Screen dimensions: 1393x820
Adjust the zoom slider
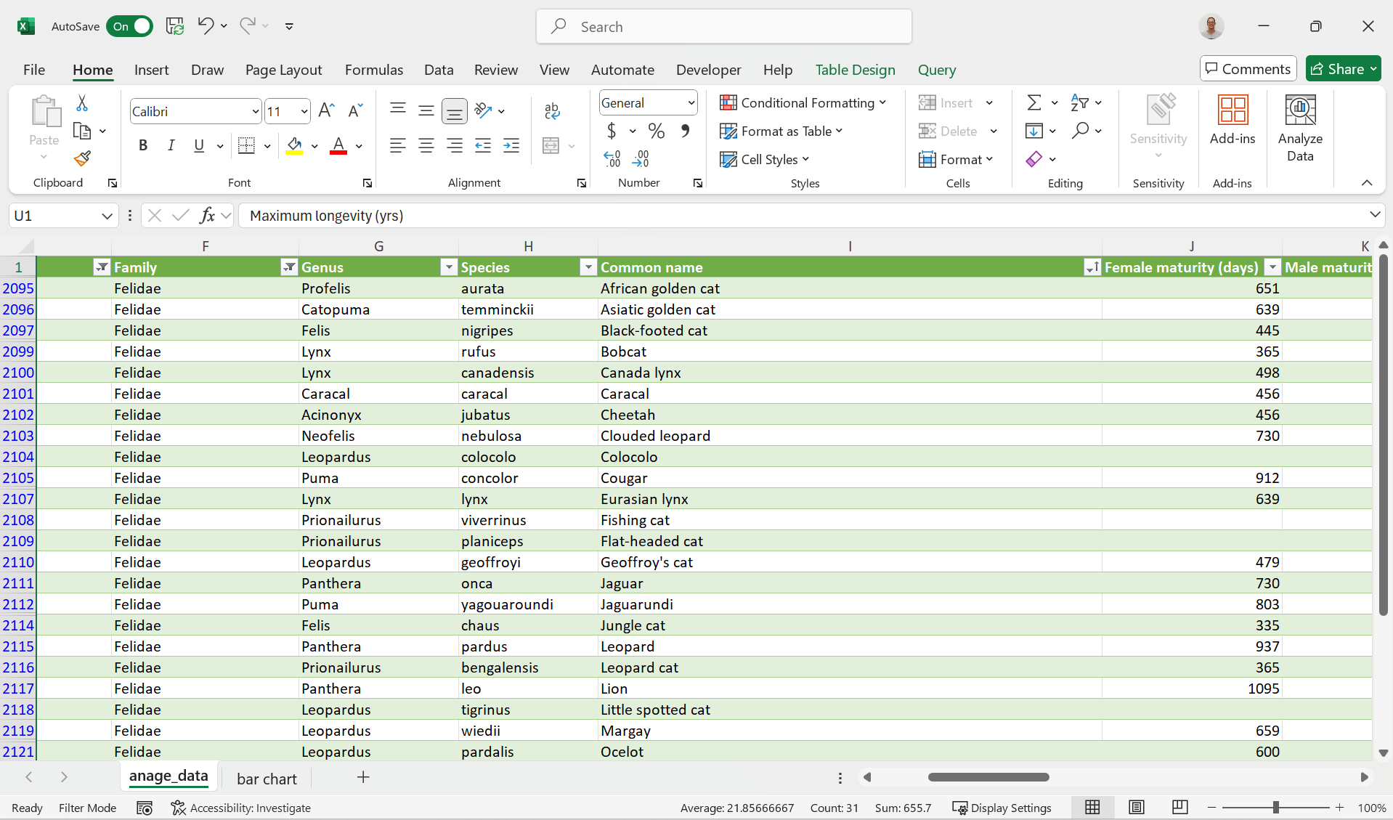tap(1276, 807)
